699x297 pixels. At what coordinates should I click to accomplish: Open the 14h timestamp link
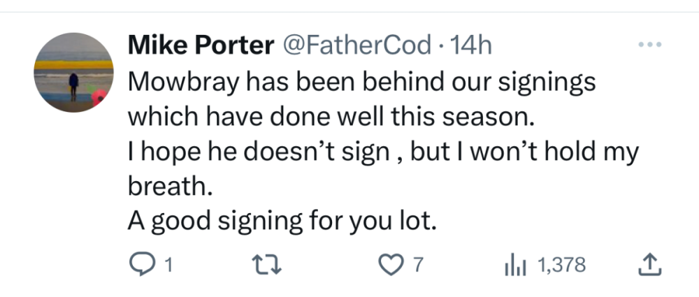point(473,45)
